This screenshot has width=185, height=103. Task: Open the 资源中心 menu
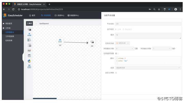click(59, 15)
